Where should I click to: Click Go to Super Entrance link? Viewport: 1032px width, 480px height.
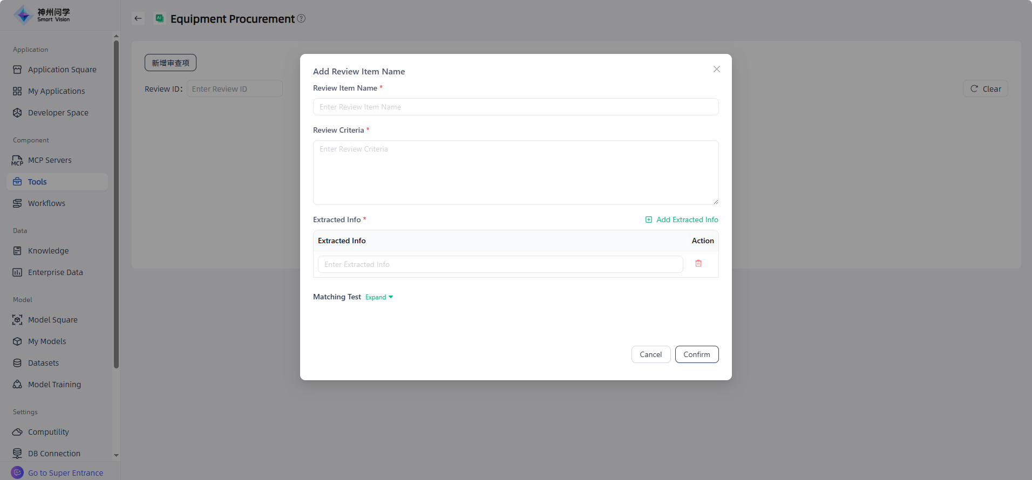[x=65, y=473]
